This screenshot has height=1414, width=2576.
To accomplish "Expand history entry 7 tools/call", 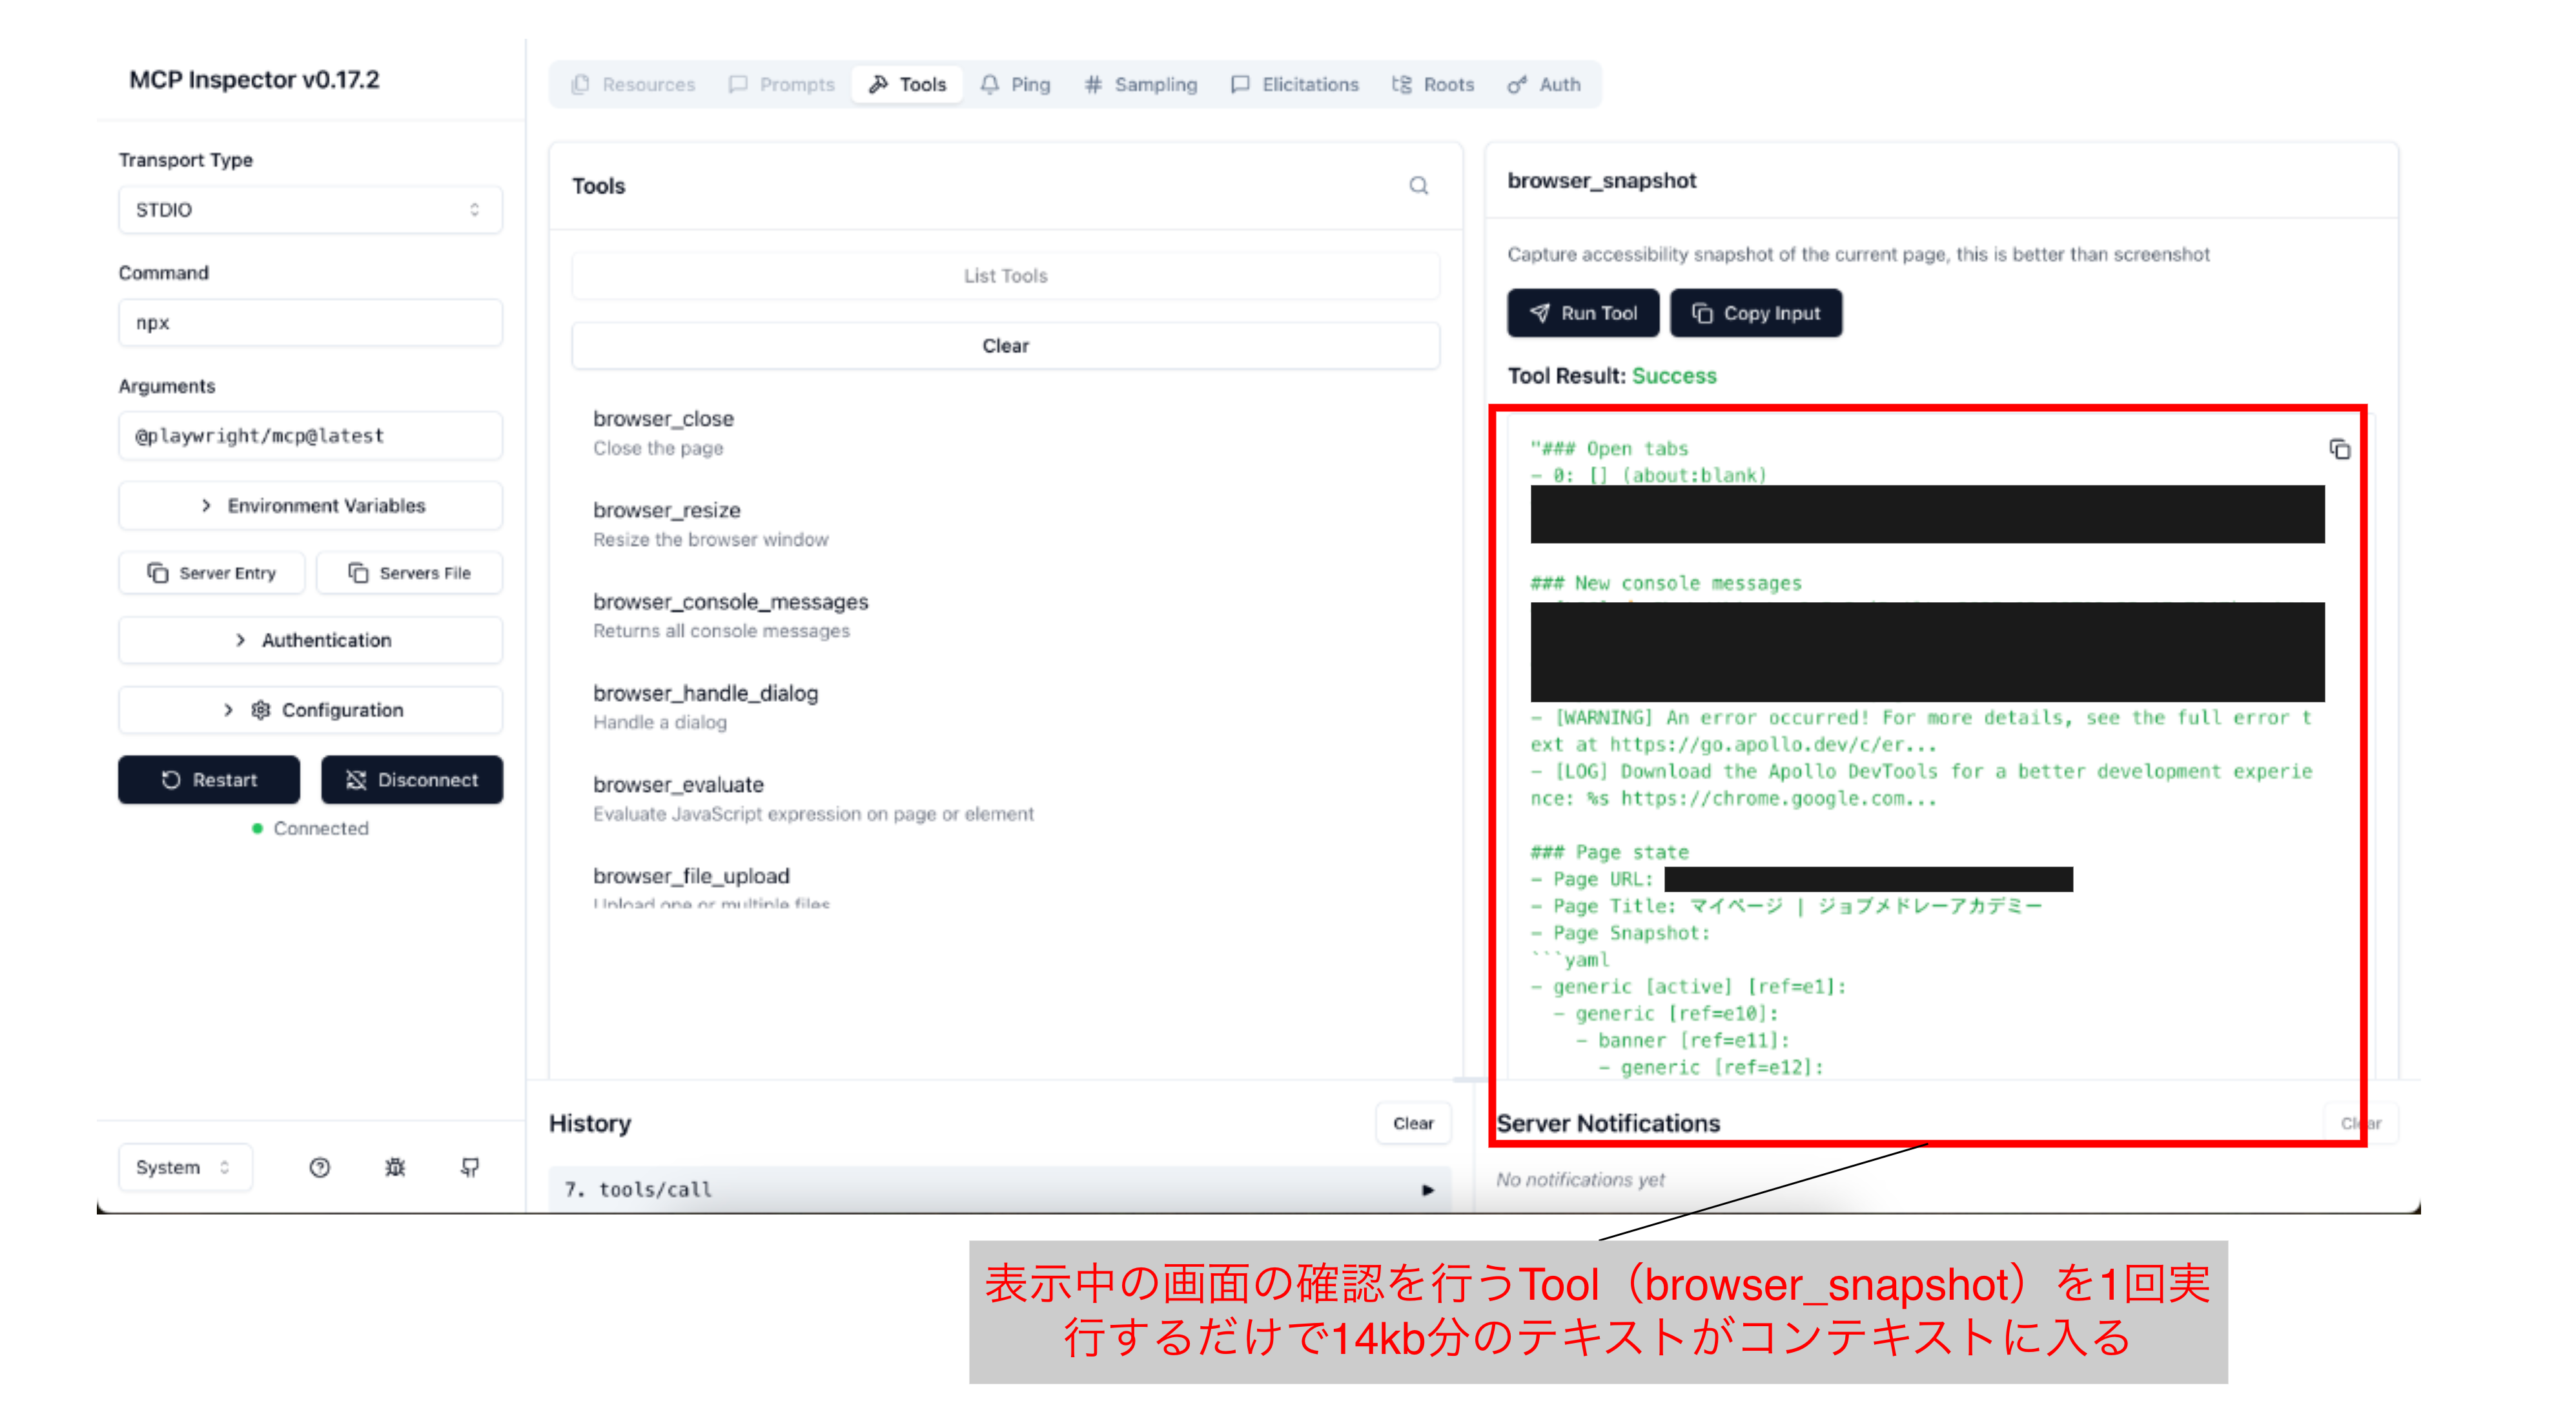I will 1000,1189.
